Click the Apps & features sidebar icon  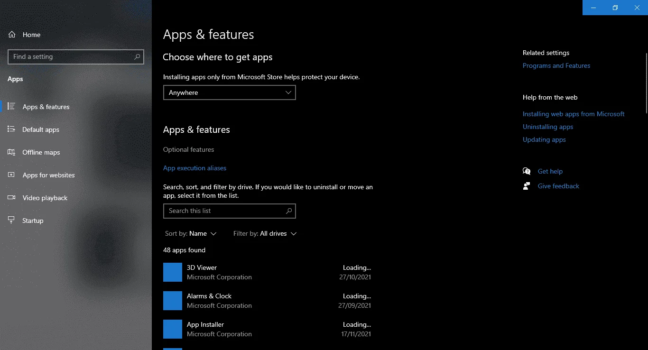tap(12, 107)
